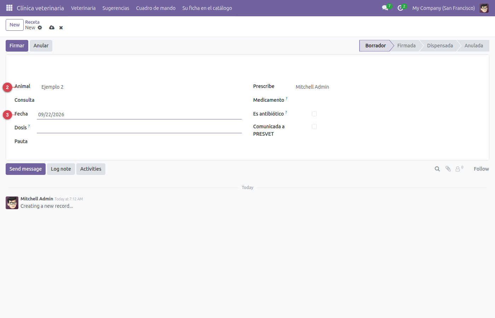The width and height of the screenshot is (495, 318).
Task: Search messages in the chatter
Action: coord(437,169)
